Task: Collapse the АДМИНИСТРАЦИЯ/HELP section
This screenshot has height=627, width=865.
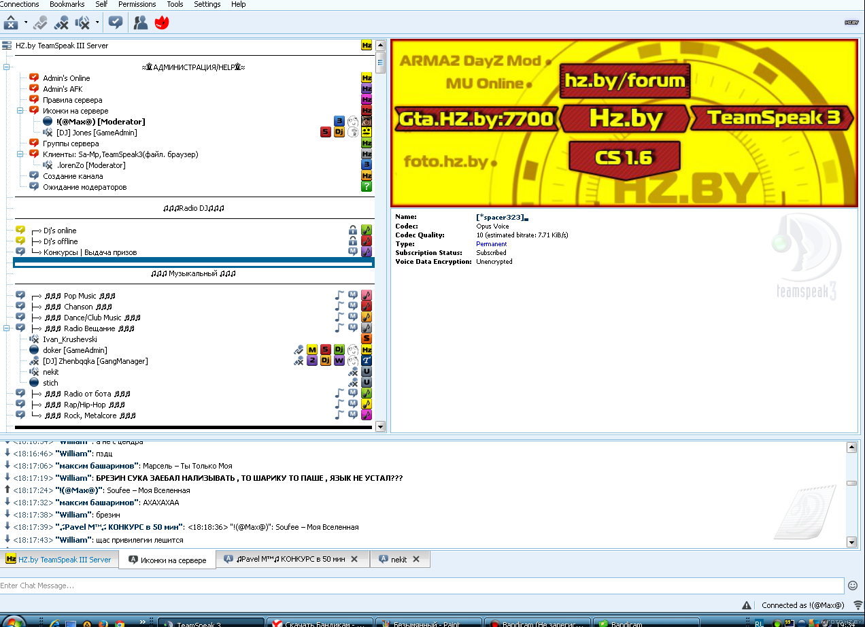Action: click(x=7, y=67)
